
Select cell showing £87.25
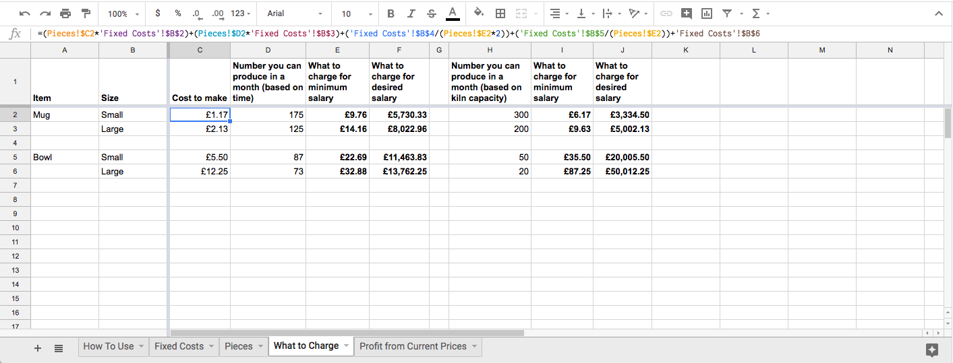pos(562,171)
